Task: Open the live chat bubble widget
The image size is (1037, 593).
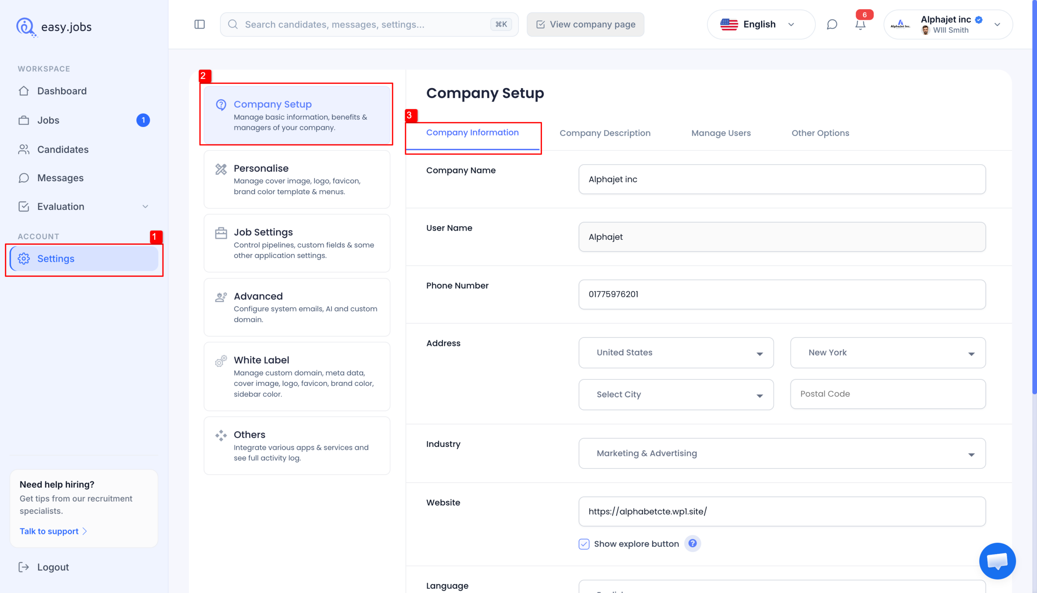Action: pos(997,561)
